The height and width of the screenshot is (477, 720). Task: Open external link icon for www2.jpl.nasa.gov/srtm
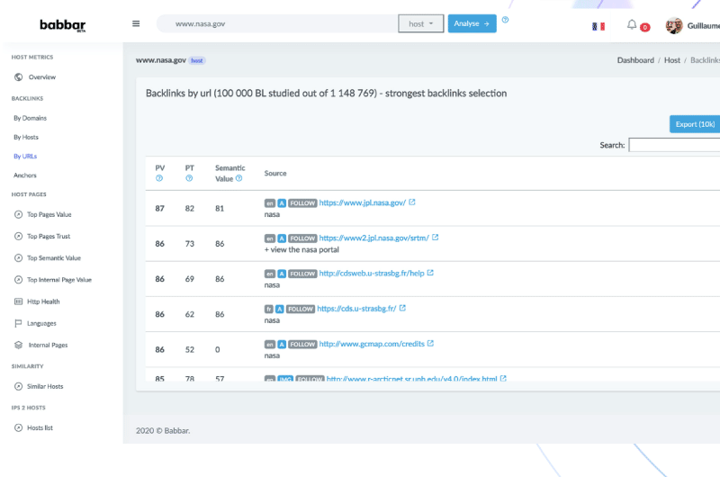point(436,238)
